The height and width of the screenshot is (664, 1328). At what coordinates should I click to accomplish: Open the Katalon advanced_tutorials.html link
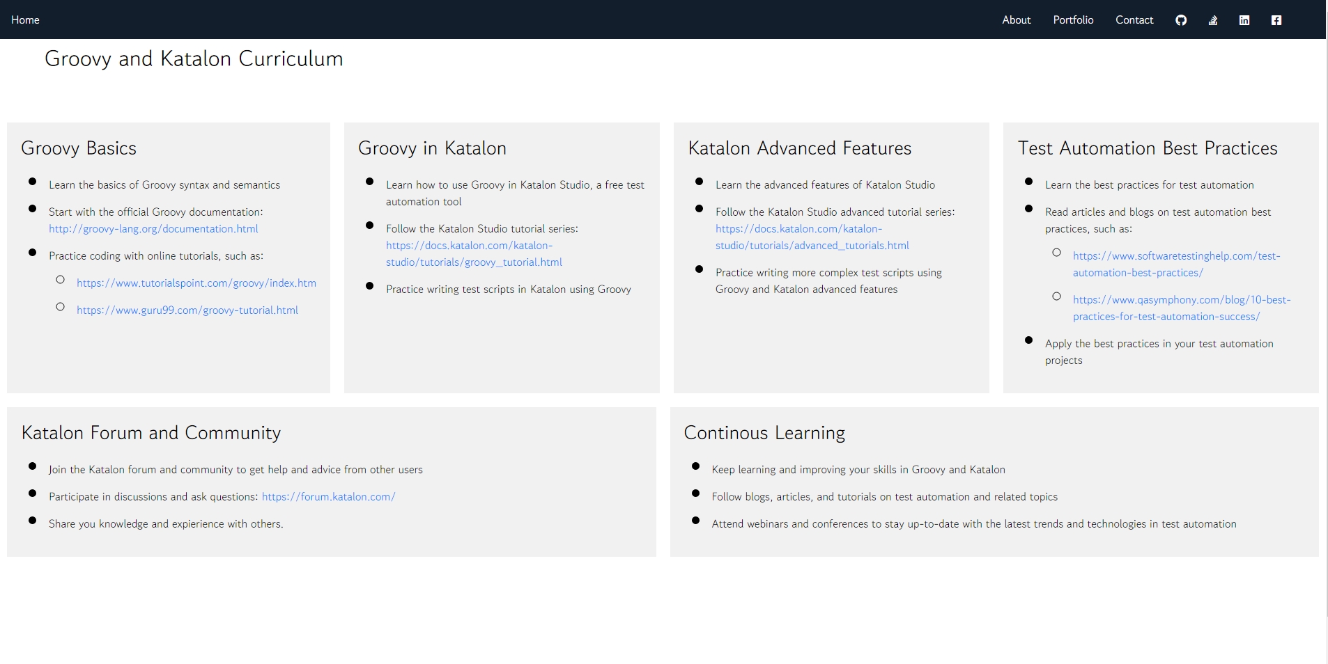[x=812, y=237]
